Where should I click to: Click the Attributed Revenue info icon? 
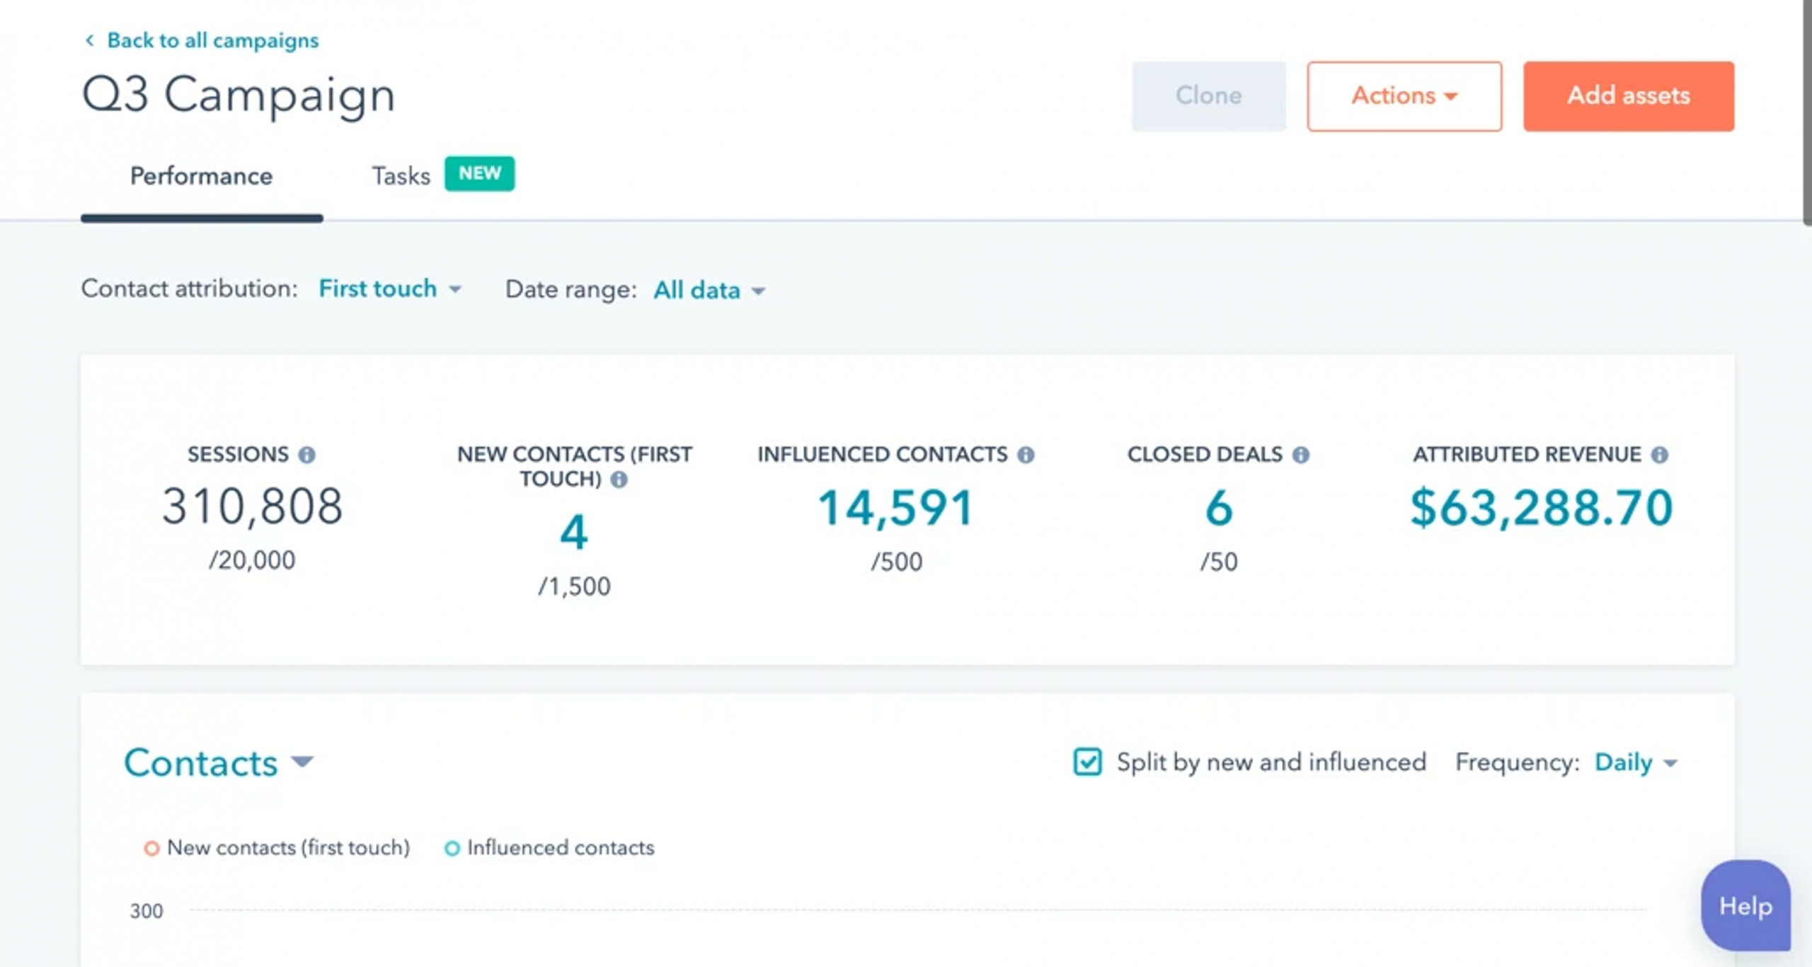click(x=1659, y=455)
